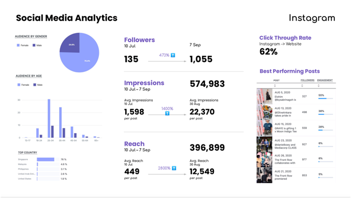Click the Best Performing Posts heading
Image resolution: width=351 pixels, height=198 pixels.
290,71
